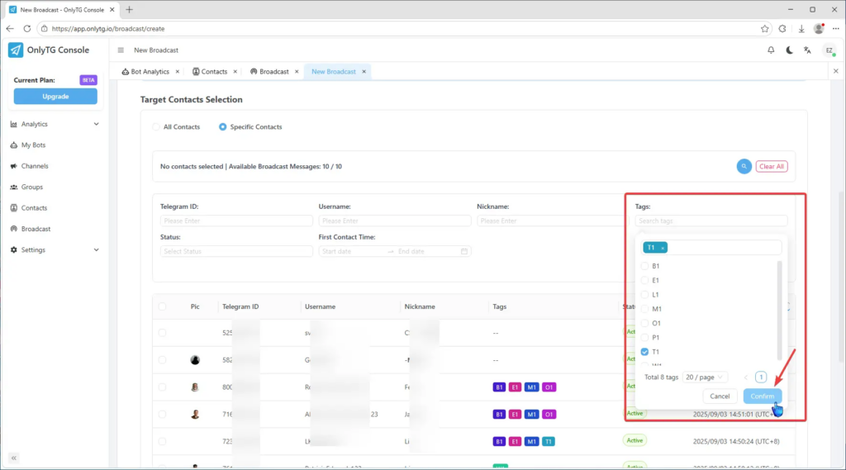This screenshot has width=846, height=470.
Task: Switch to the Bot Analytics tab
Action: [150, 72]
